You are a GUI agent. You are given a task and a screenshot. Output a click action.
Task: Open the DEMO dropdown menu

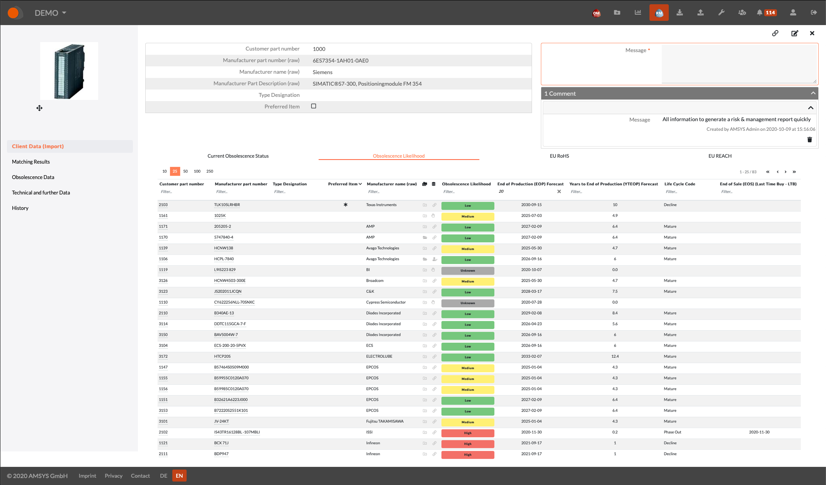coord(49,12)
